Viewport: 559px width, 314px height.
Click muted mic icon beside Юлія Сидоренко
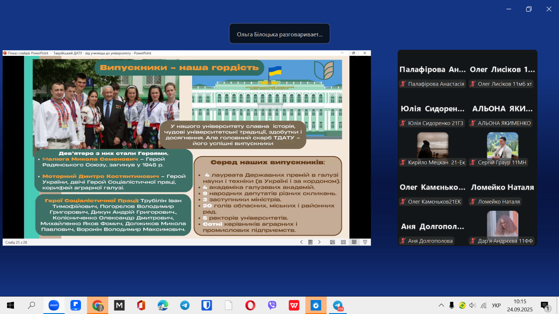404,123
